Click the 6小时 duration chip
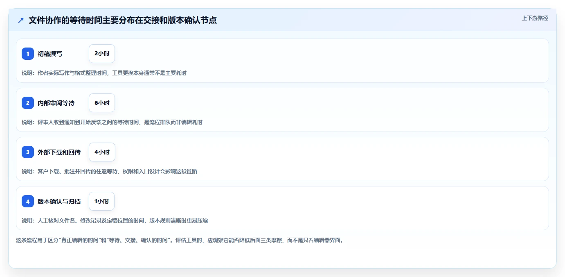This screenshot has width=565, height=277. click(x=102, y=103)
